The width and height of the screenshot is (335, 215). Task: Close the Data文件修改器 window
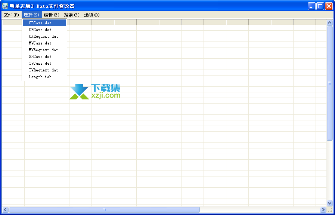click(x=329, y=6)
